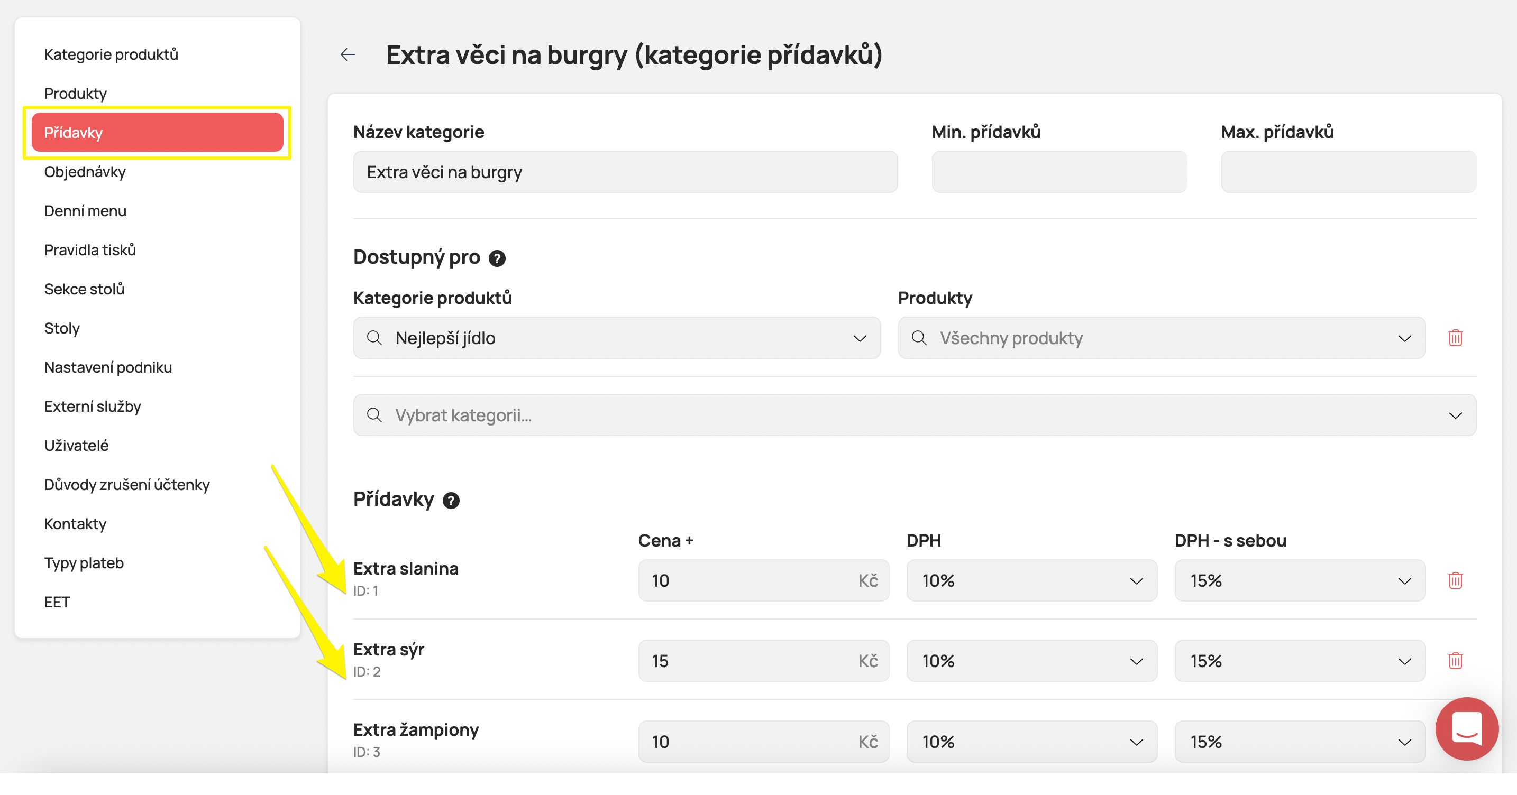Click the Min. přídavků input
Screen dimensions: 1517x795
[x=1059, y=172]
